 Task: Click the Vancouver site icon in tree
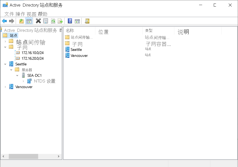(11, 87)
